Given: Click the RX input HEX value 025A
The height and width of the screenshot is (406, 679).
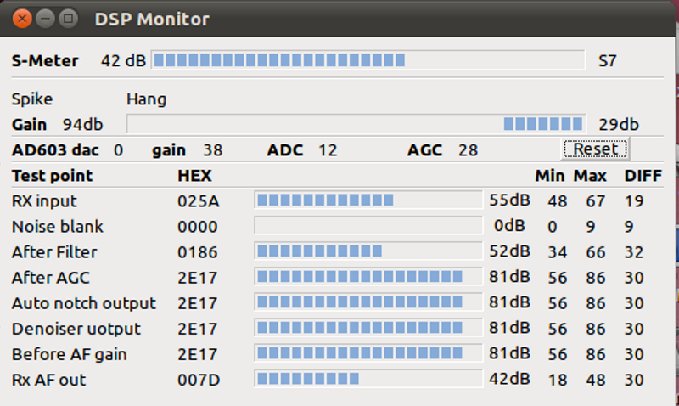Looking at the screenshot, I should click(x=199, y=201).
